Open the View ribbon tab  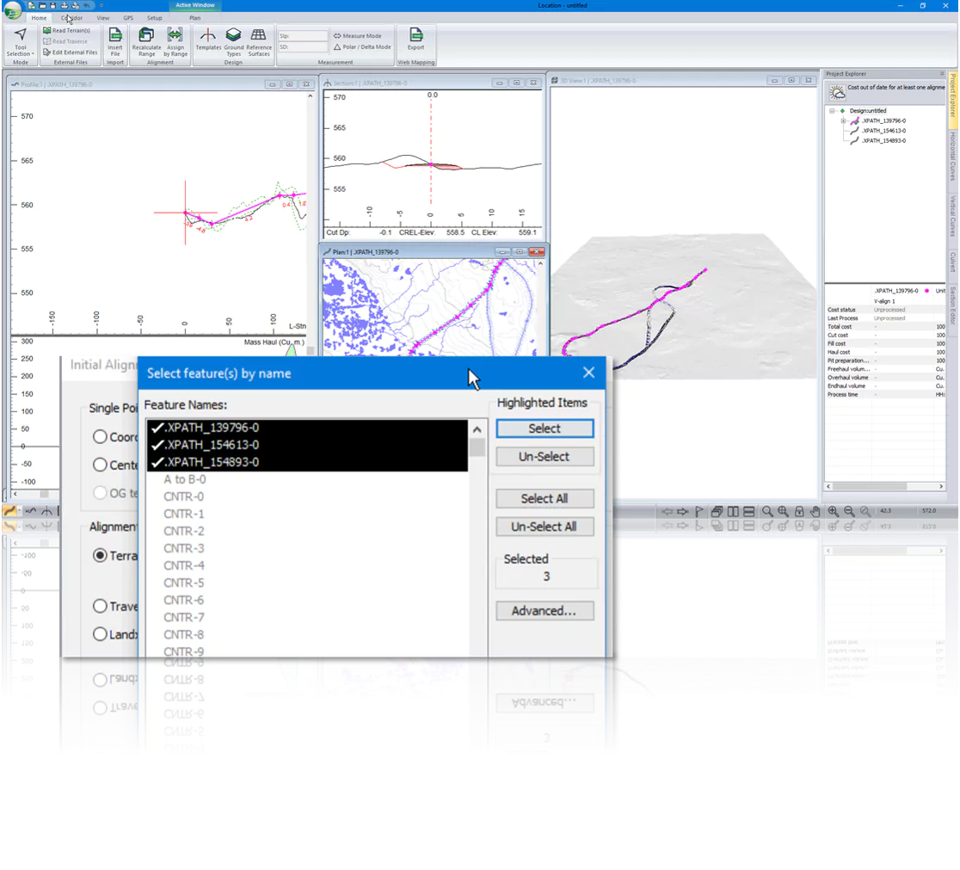pyautogui.click(x=103, y=18)
